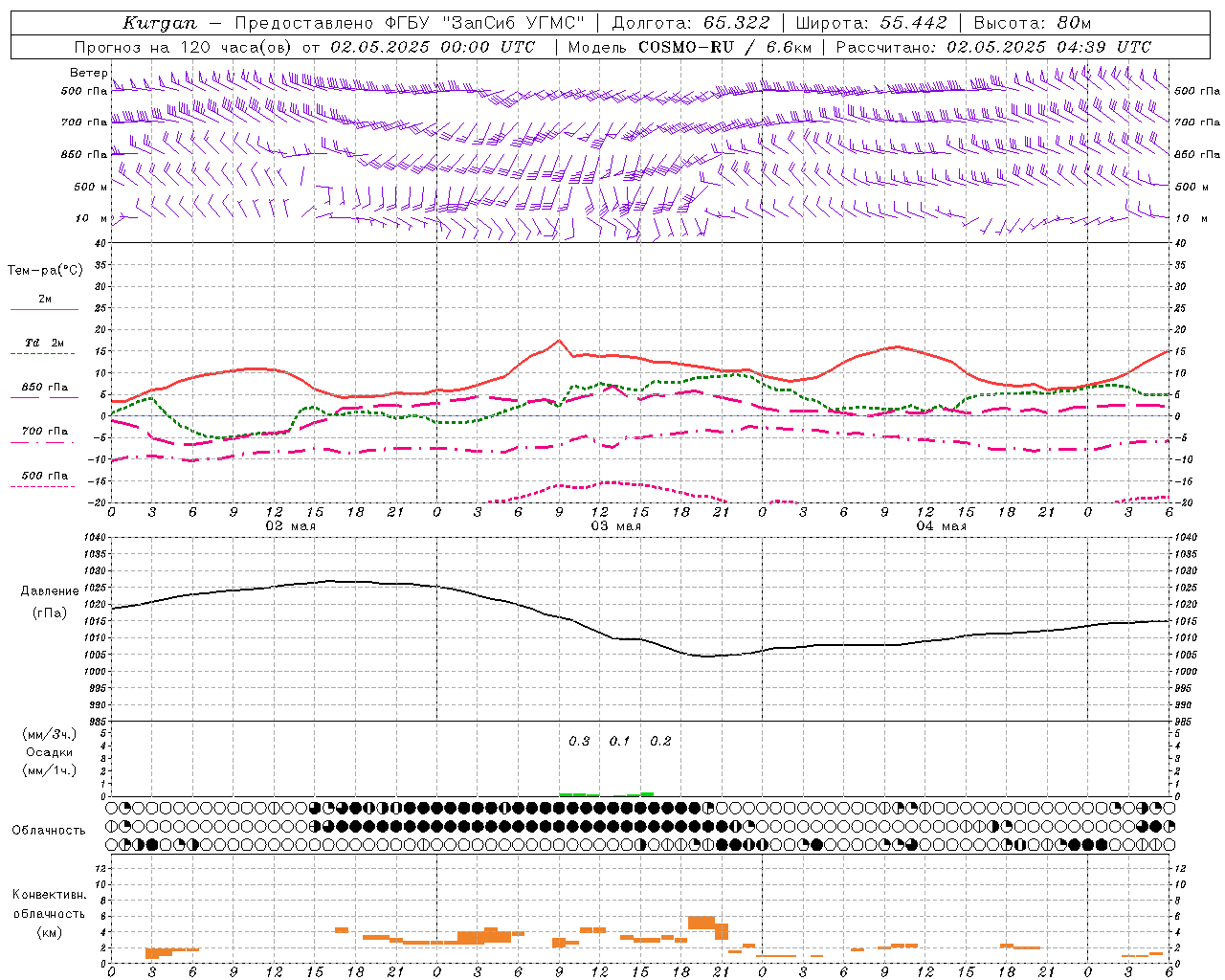
Task: Click the Давление pressure panel label
Action: click(x=50, y=591)
